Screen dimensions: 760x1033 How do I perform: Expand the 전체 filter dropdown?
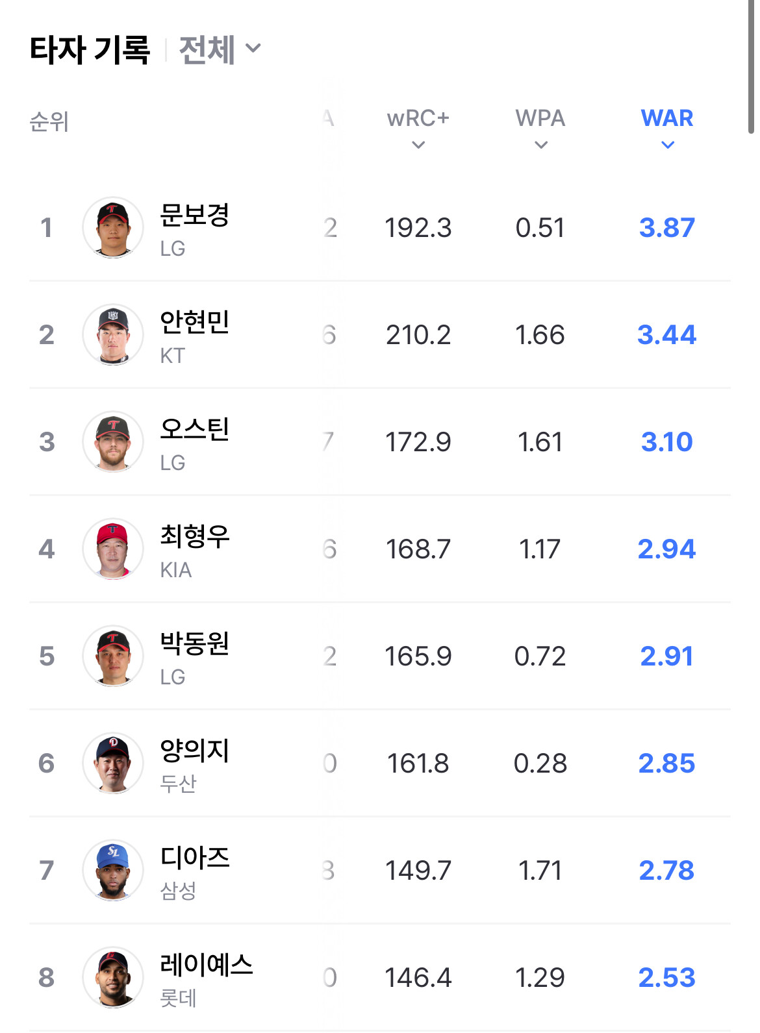point(220,49)
